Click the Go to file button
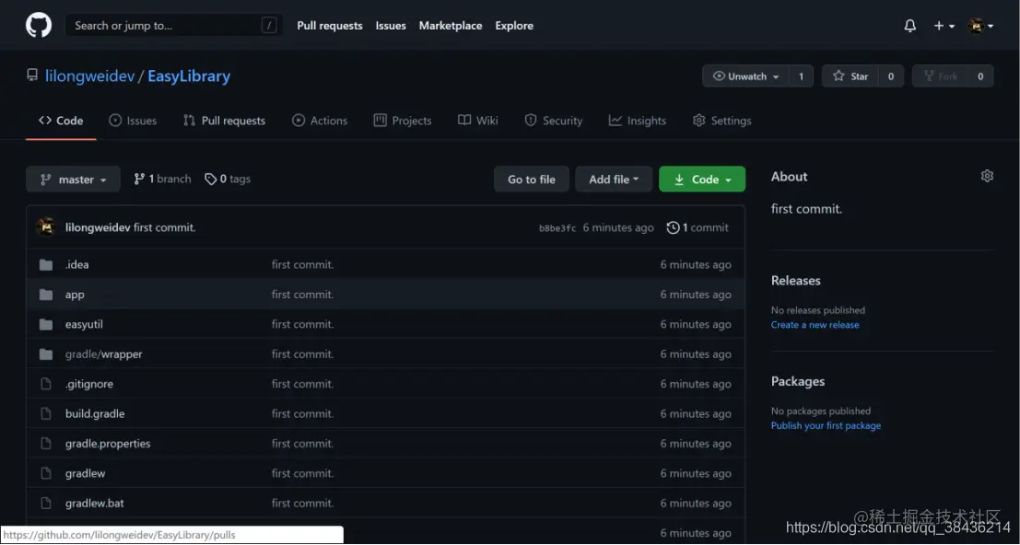 tap(532, 180)
